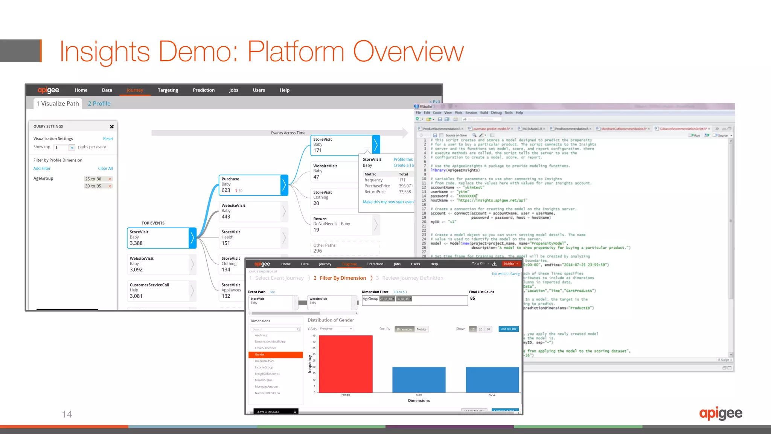Expand the WebsiteVisit Baby 443 event arrow

coord(284,211)
